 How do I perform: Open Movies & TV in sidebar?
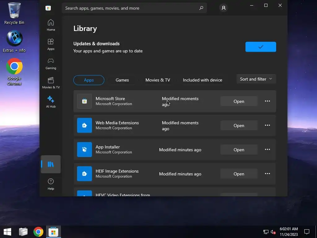(51, 83)
